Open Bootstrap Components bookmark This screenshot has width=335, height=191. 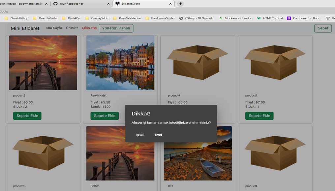304,18
